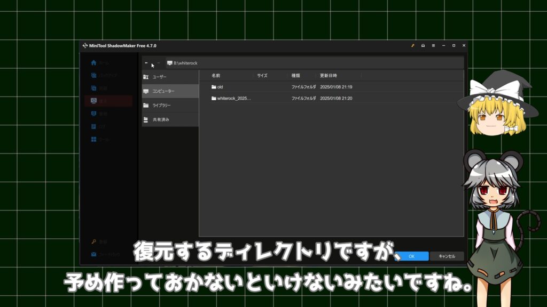Click the ライブラリー folder icon
The image size is (547, 307).
pyautogui.click(x=146, y=106)
